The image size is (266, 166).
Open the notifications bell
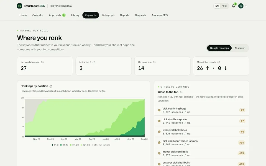(x=233, y=6)
